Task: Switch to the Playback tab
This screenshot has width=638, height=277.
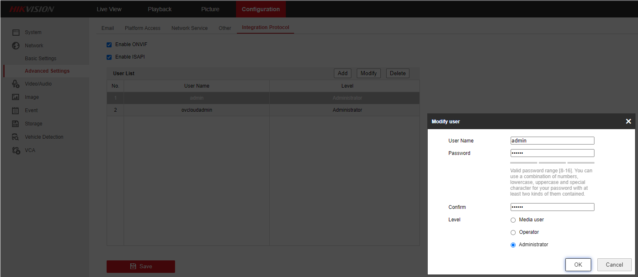Action: tap(160, 9)
